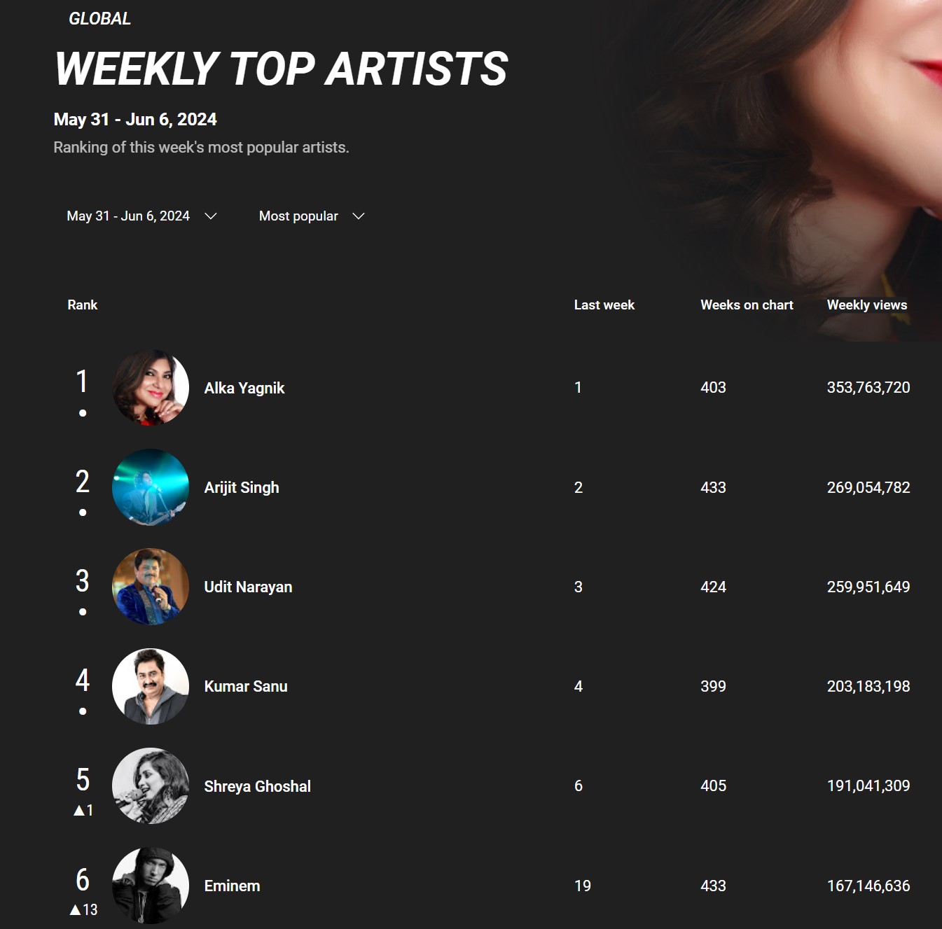Open the Alka Yagnik artist link
Screen dimensions: 942x929
[x=244, y=388]
